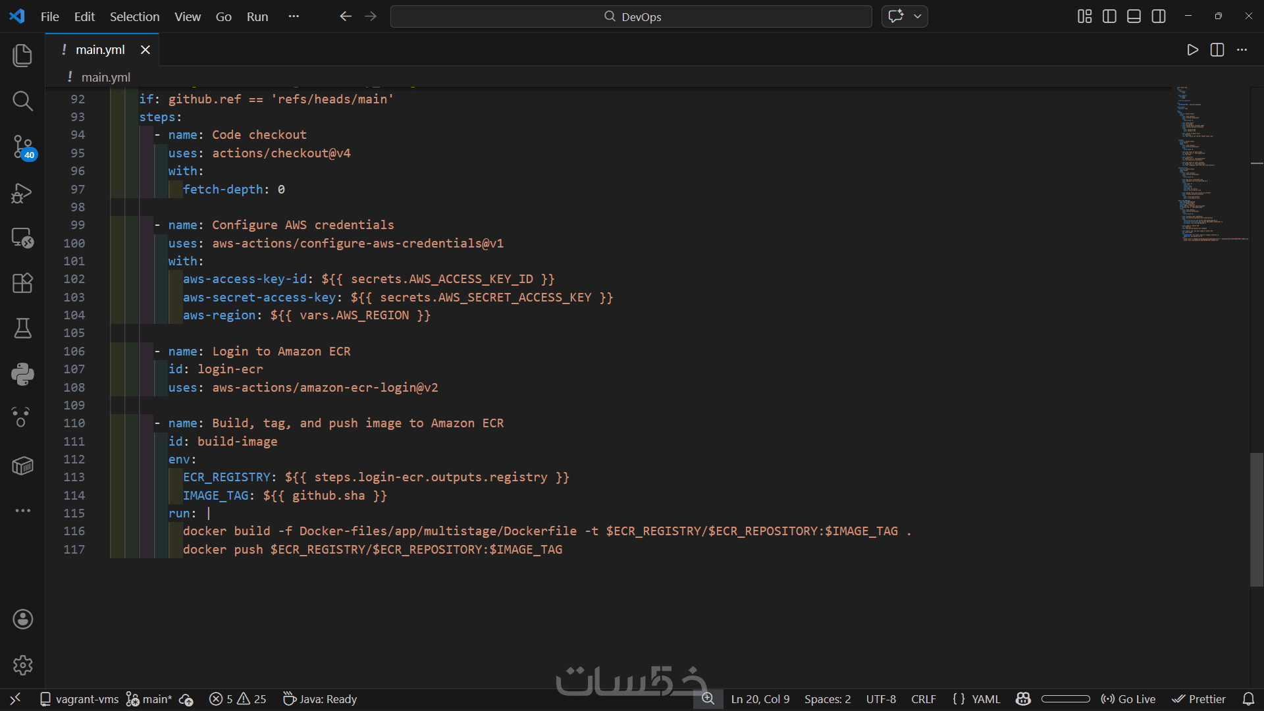The width and height of the screenshot is (1264, 711).
Task: Open additional views ellipsis in activity bar
Action: point(22,511)
